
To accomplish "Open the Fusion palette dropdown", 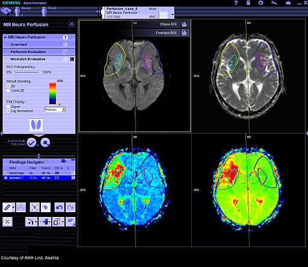I will click(64, 110).
